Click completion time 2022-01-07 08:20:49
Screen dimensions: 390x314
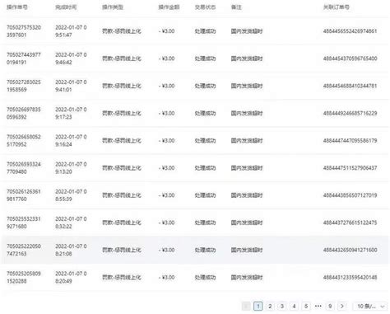tap(71, 277)
